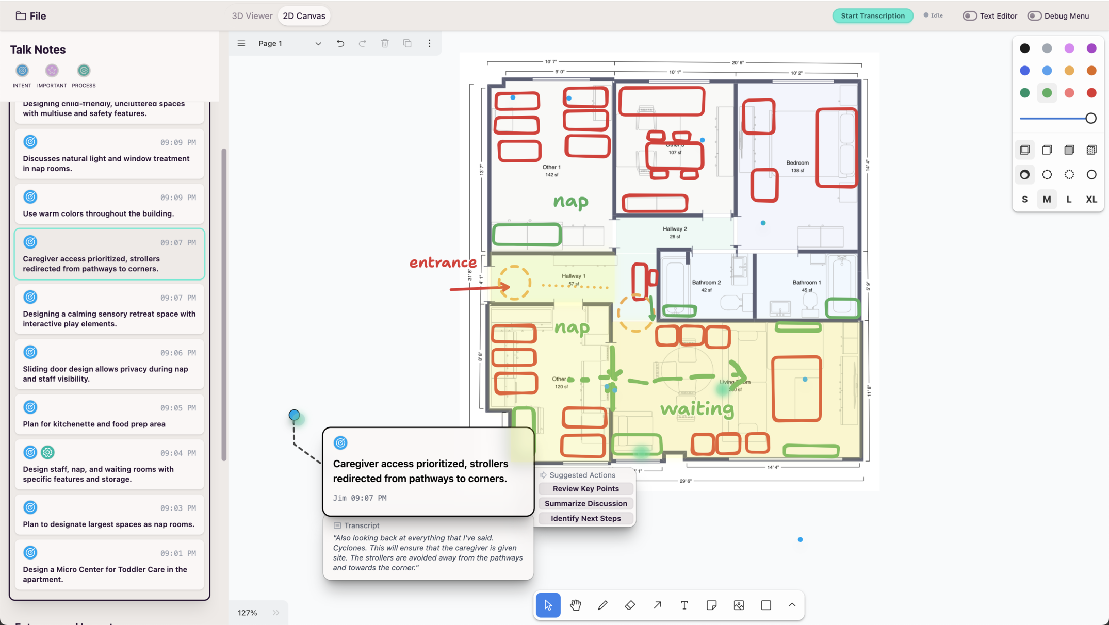
Task: Expand the zoom panel double chevron
Action: click(276, 613)
